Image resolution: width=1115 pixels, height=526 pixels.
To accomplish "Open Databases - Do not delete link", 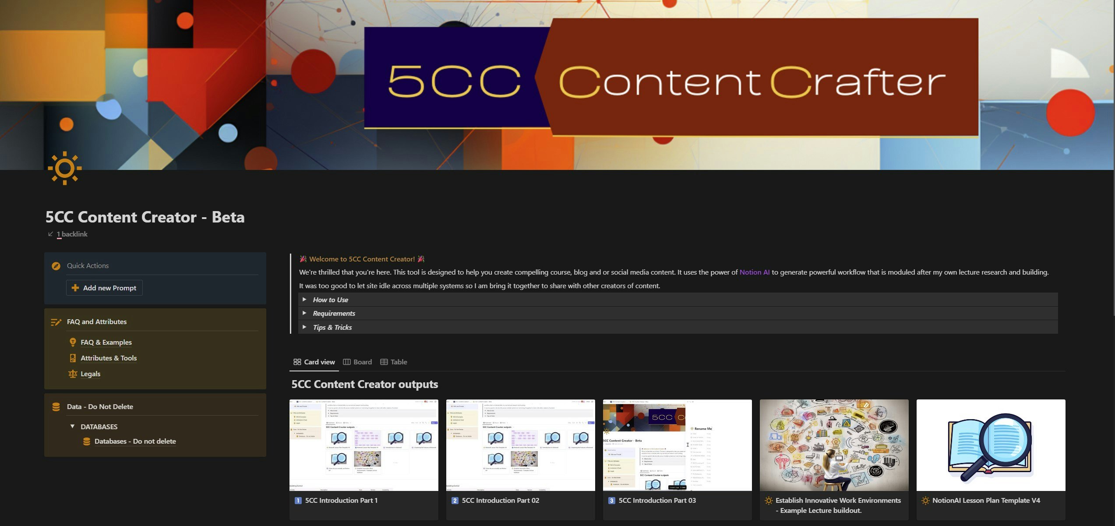I will click(135, 441).
